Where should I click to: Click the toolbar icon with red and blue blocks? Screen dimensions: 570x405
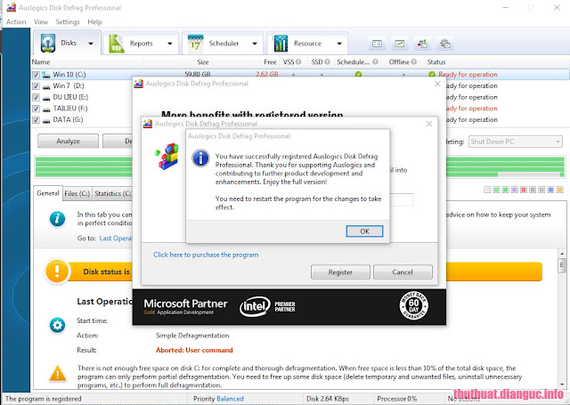[x=422, y=44]
